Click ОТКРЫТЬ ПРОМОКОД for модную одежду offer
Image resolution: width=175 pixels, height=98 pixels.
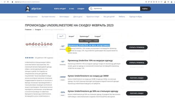(137, 63)
